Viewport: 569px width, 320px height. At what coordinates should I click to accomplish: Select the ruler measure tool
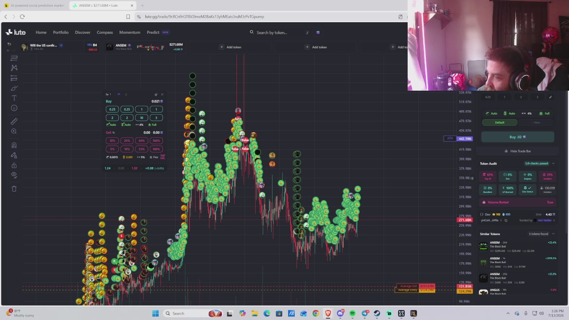click(x=14, y=121)
